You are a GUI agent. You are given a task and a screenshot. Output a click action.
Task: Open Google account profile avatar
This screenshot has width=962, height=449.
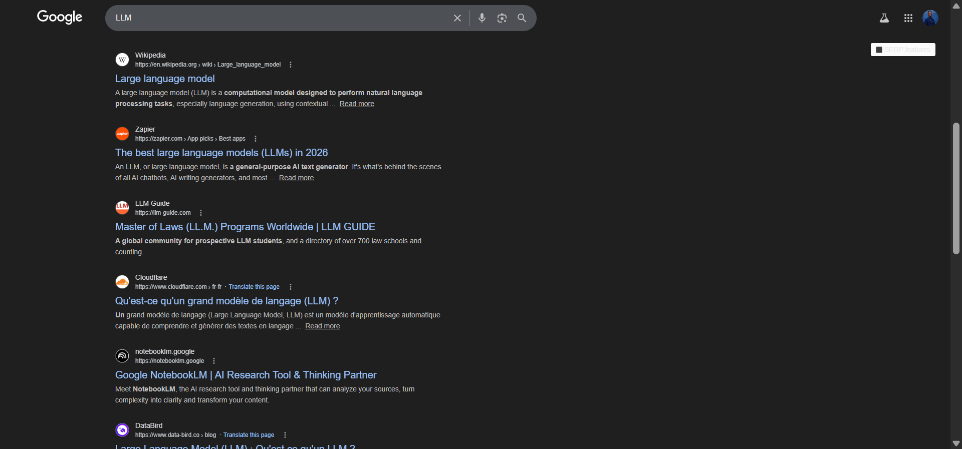pyautogui.click(x=930, y=18)
